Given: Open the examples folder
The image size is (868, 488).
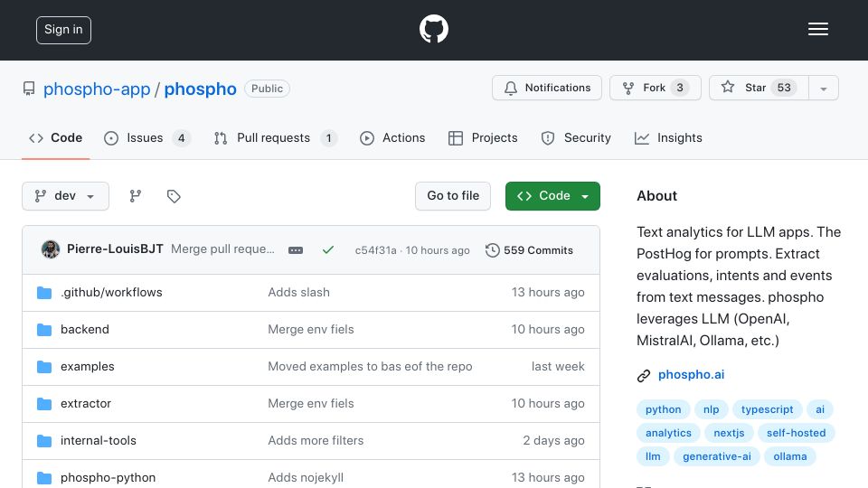Looking at the screenshot, I should point(88,366).
